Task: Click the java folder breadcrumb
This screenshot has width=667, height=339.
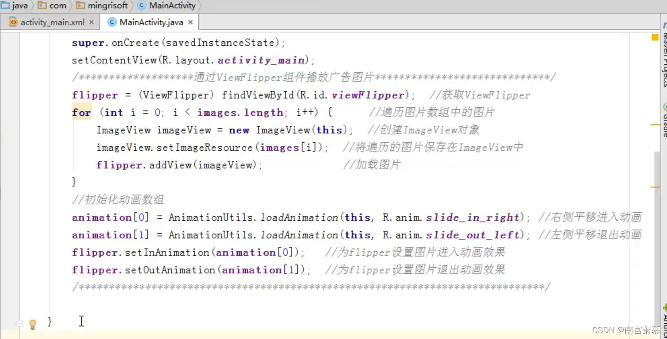Action: coord(19,6)
